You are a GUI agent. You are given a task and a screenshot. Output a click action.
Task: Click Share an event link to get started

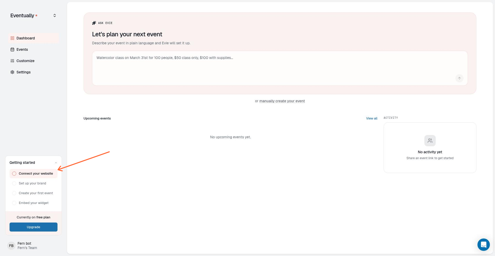[430, 158]
